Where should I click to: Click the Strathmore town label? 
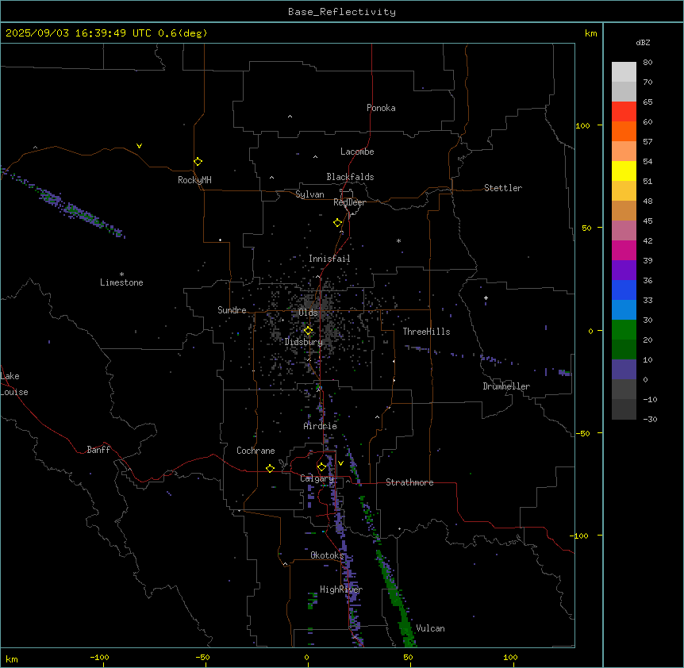409,482
